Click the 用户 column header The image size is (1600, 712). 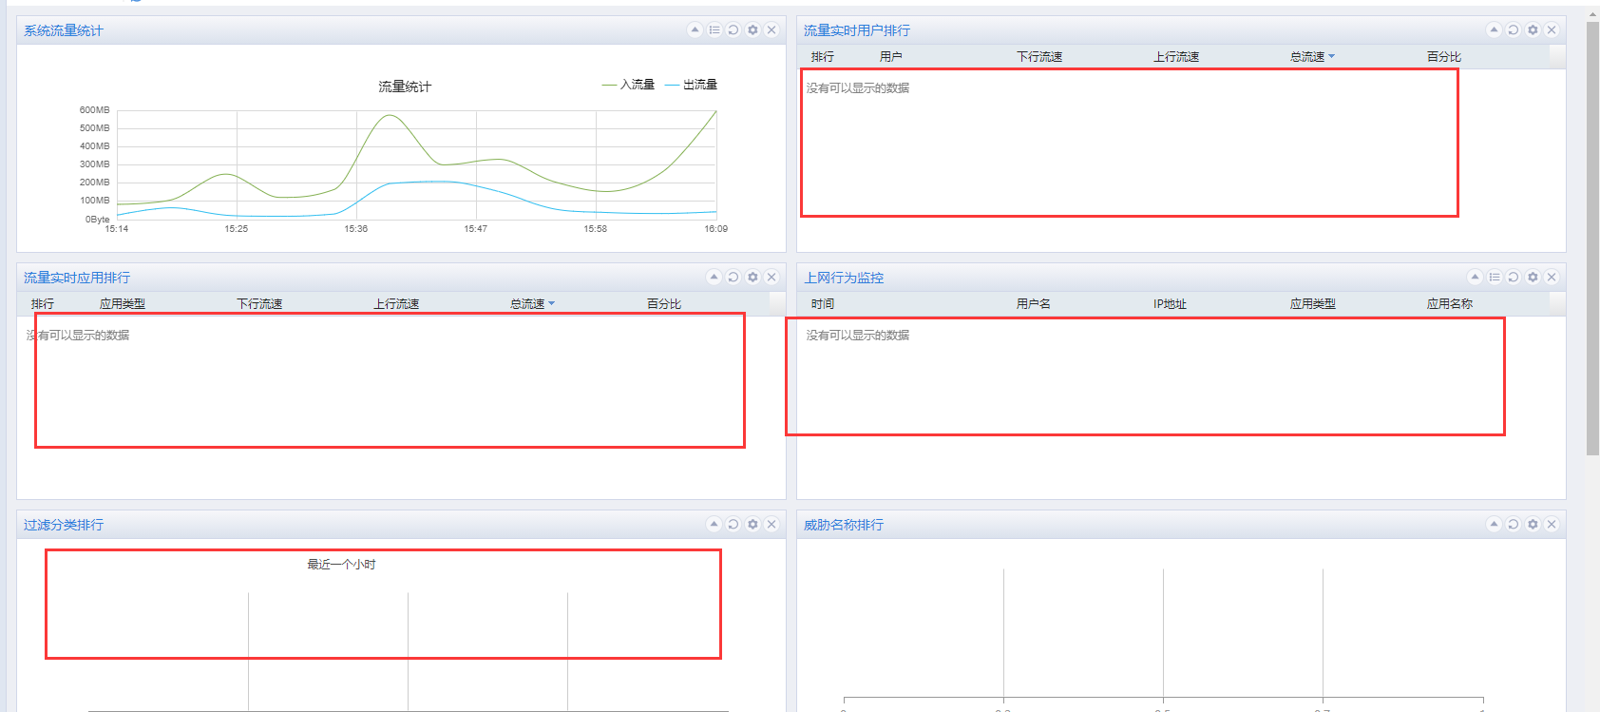[891, 57]
